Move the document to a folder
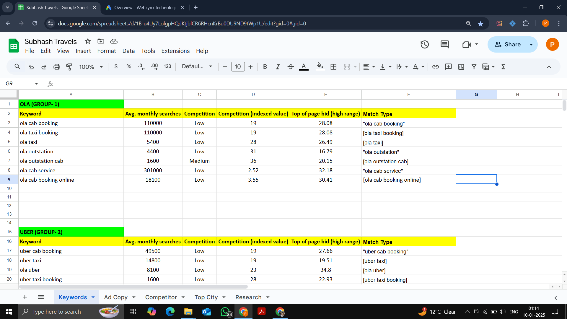The height and width of the screenshot is (319, 567). [101, 41]
